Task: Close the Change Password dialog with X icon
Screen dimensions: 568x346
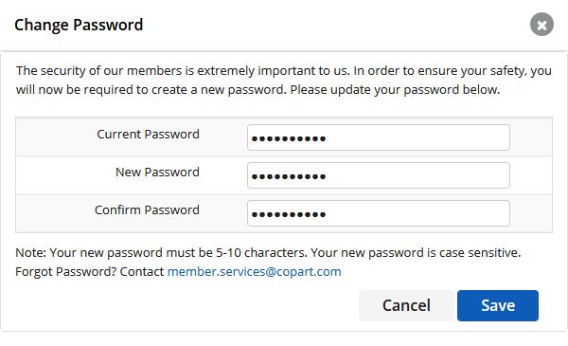Action: [541, 25]
